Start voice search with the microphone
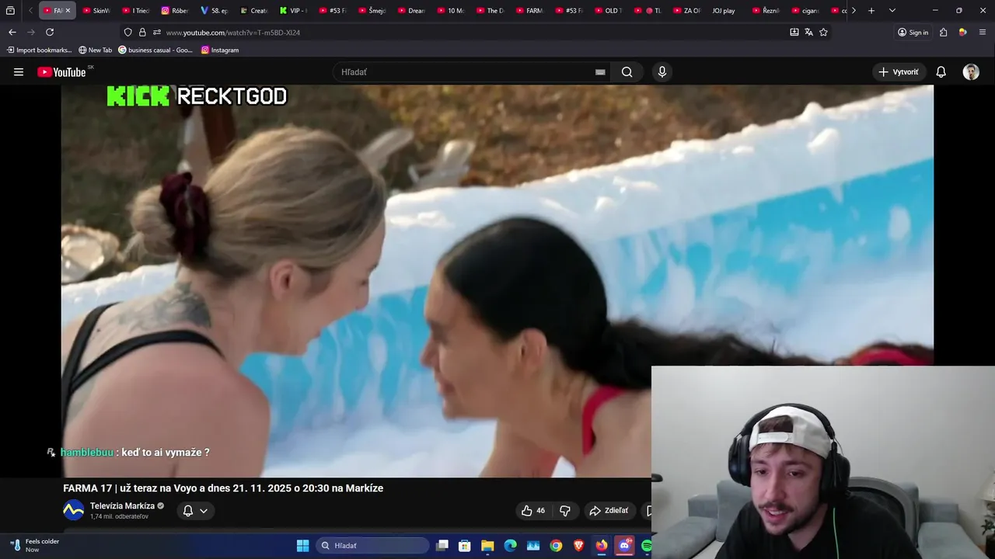Image resolution: width=995 pixels, height=559 pixels. pos(662,72)
